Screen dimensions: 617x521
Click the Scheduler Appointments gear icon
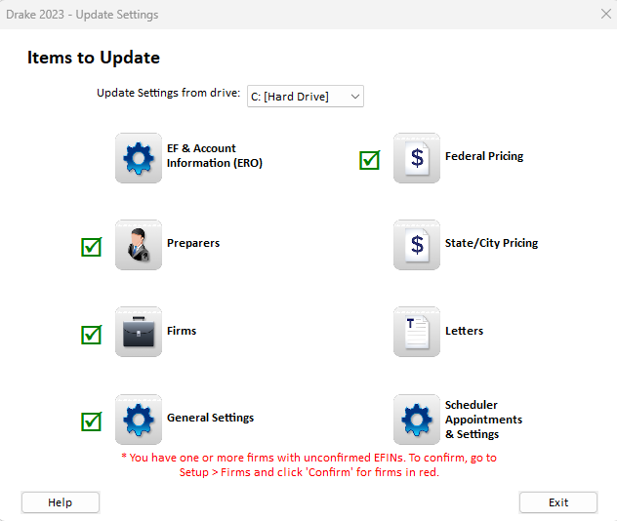[x=417, y=420]
